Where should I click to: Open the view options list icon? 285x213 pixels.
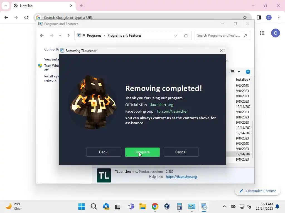232,72
